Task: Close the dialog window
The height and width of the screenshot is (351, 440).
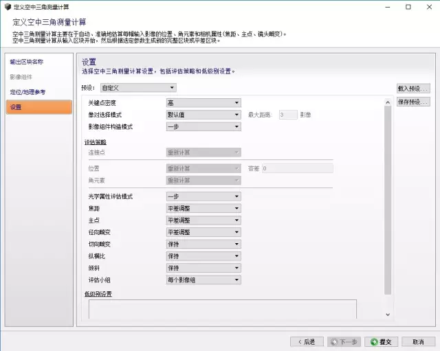Action: [x=429, y=7]
